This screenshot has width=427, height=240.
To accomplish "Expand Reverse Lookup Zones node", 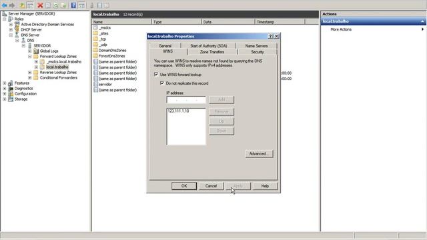I will point(30,73).
